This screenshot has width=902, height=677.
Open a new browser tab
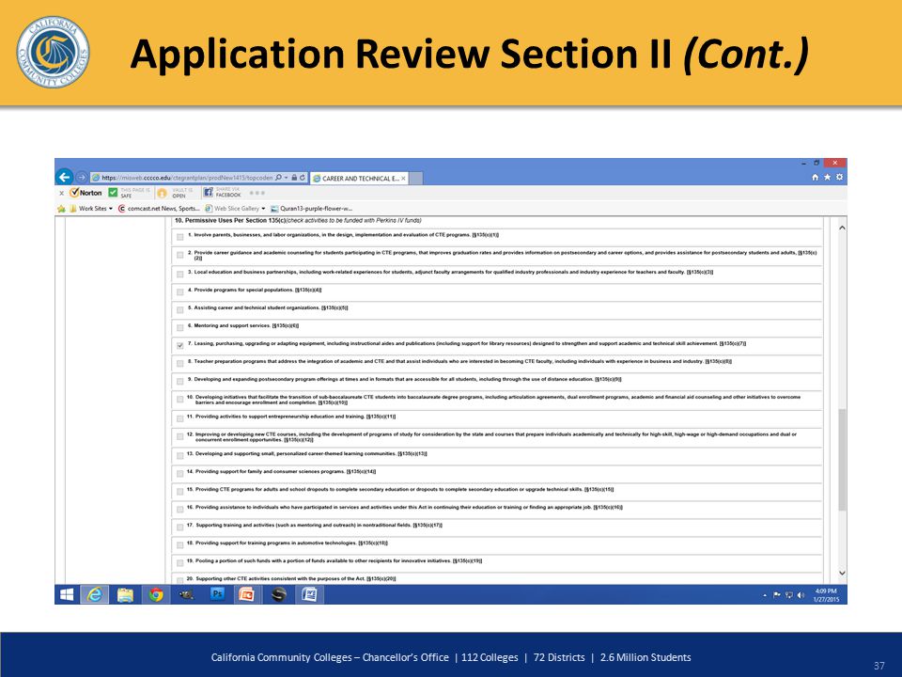(x=416, y=179)
